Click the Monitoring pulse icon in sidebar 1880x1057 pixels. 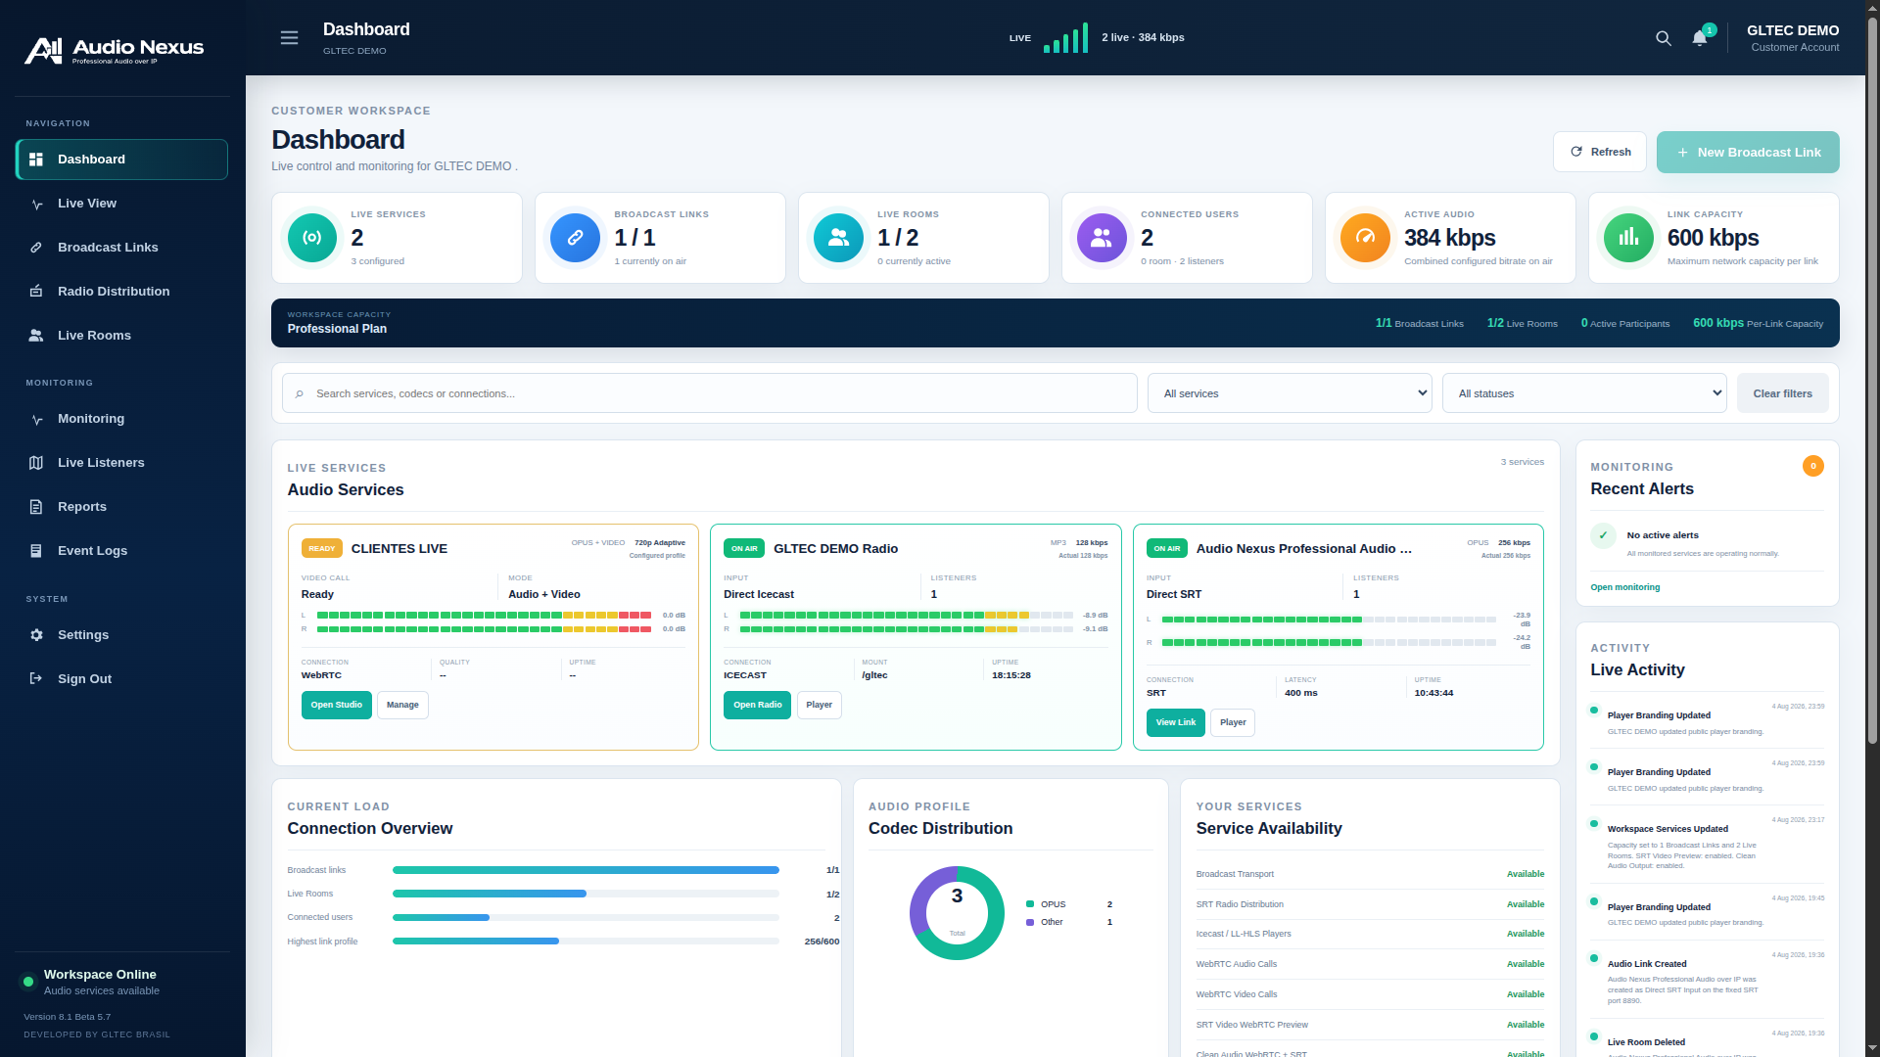pyautogui.click(x=36, y=419)
